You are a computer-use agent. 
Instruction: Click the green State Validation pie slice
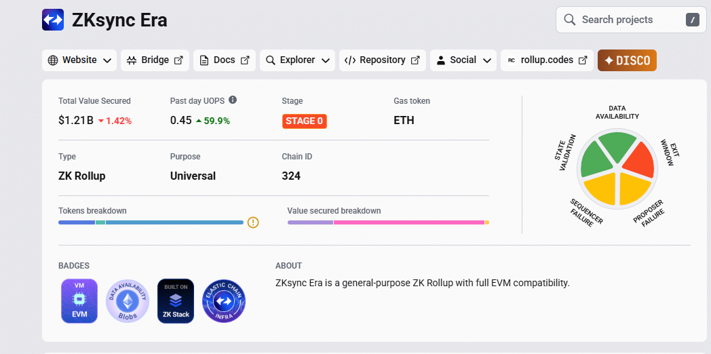pyautogui.click(x=595, y=160)
